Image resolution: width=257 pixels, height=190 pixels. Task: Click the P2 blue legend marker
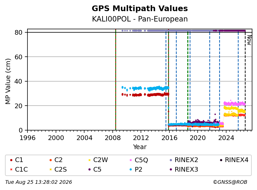click(131, 170)
